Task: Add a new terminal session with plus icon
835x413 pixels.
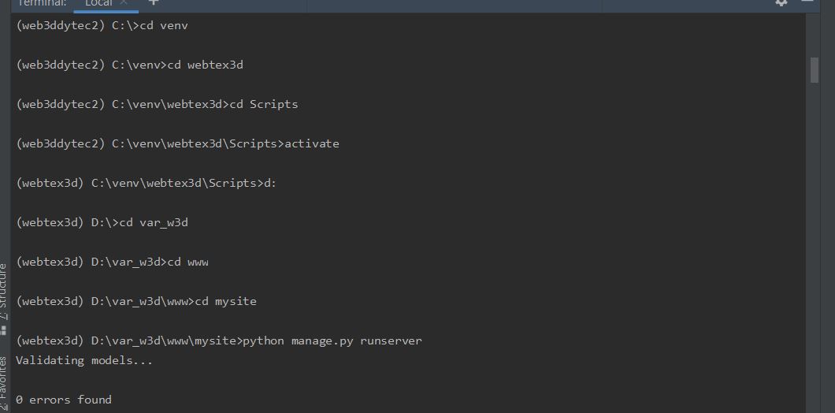Action: click(154, 2)
